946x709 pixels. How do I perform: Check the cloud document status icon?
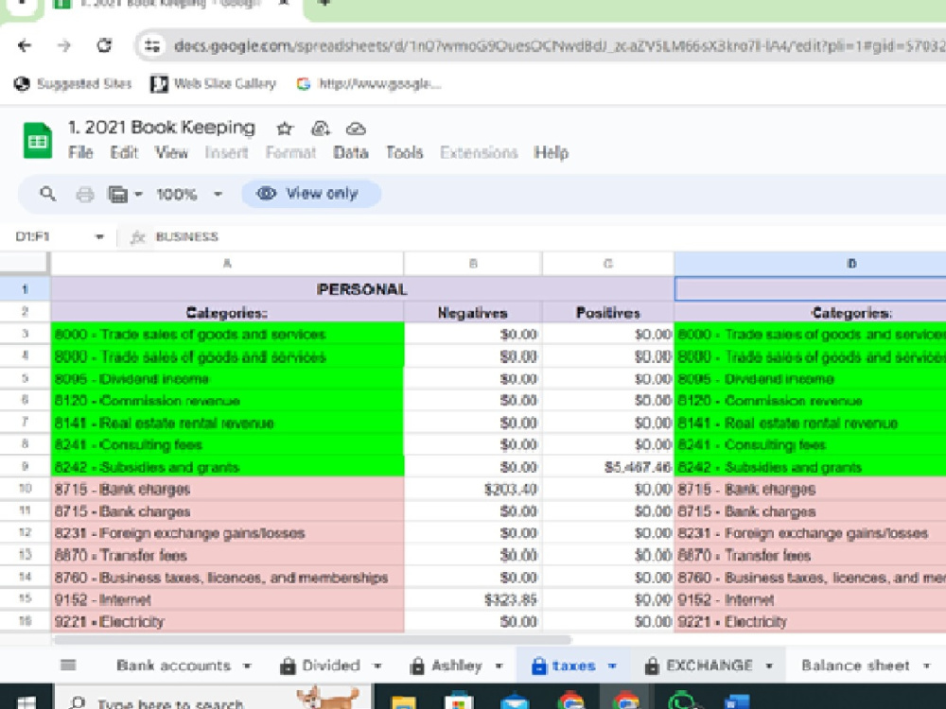point(356,129)
